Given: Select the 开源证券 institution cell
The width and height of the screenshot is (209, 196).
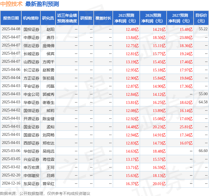Looking at the screenshot, I should [x=31, y=119].
